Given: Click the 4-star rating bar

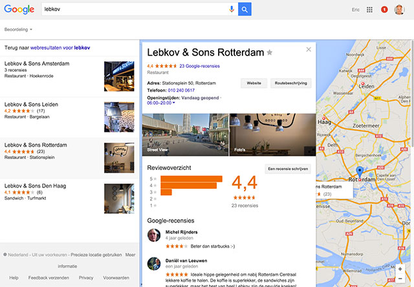Looking at the screenshot, I should 188,186.
